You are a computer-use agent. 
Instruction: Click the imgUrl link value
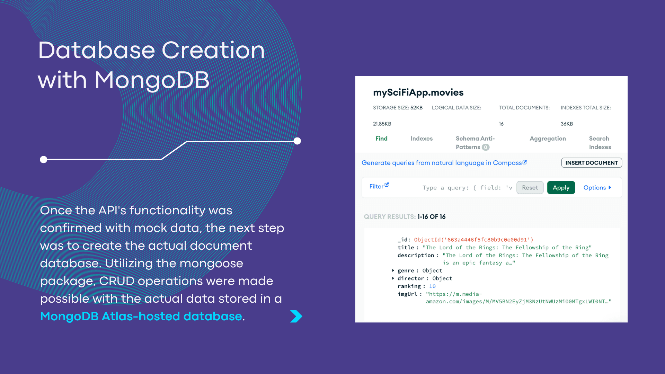(518, 298)
